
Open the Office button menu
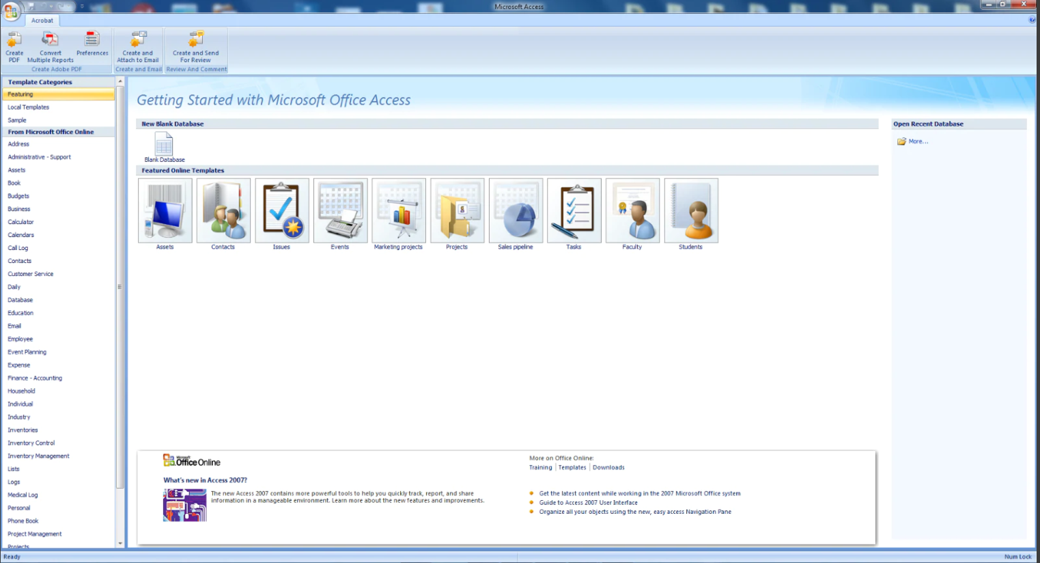tap(11, 11)
